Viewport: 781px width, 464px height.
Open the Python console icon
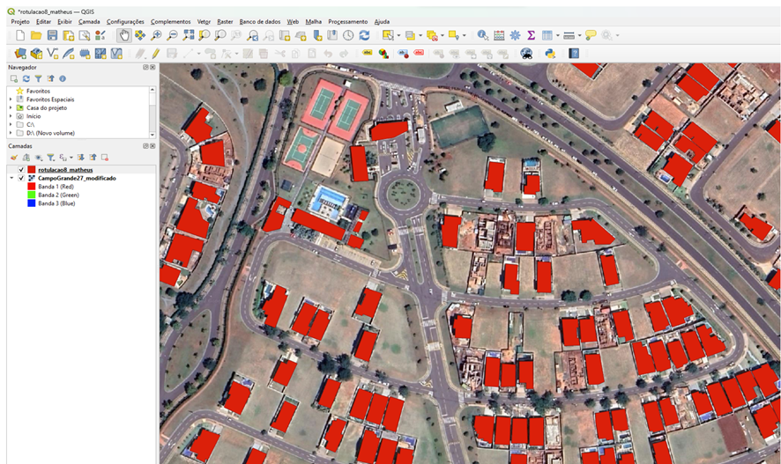tap(550, 53)
